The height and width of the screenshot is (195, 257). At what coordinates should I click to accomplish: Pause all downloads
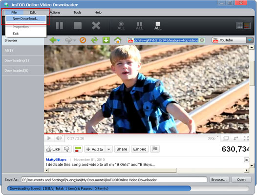[139, 26]
